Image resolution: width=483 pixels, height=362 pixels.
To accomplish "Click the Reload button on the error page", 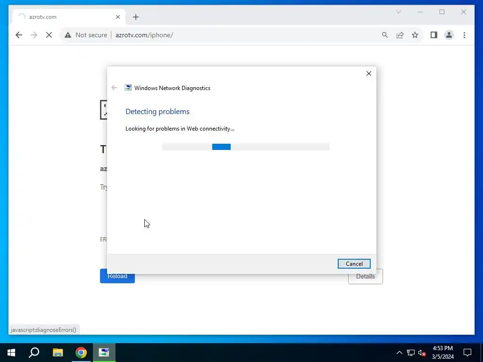I will 117,276.
